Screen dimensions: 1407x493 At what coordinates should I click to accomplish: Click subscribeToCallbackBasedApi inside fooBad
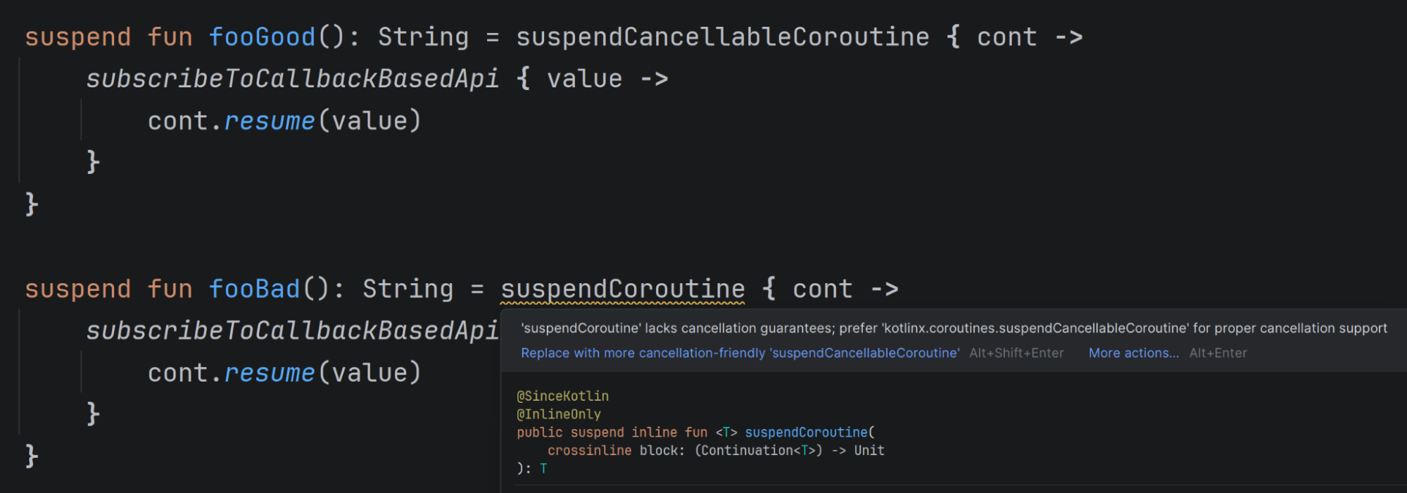292,331
